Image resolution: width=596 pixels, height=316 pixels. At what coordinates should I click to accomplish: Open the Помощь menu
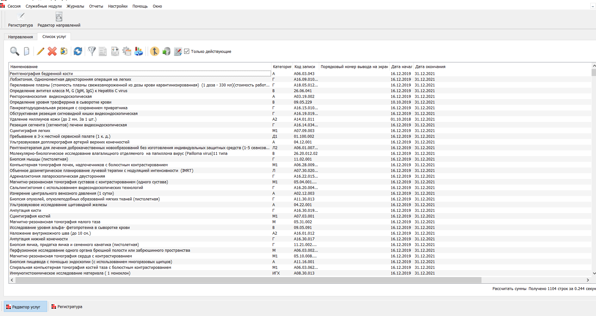click(140, 6)
